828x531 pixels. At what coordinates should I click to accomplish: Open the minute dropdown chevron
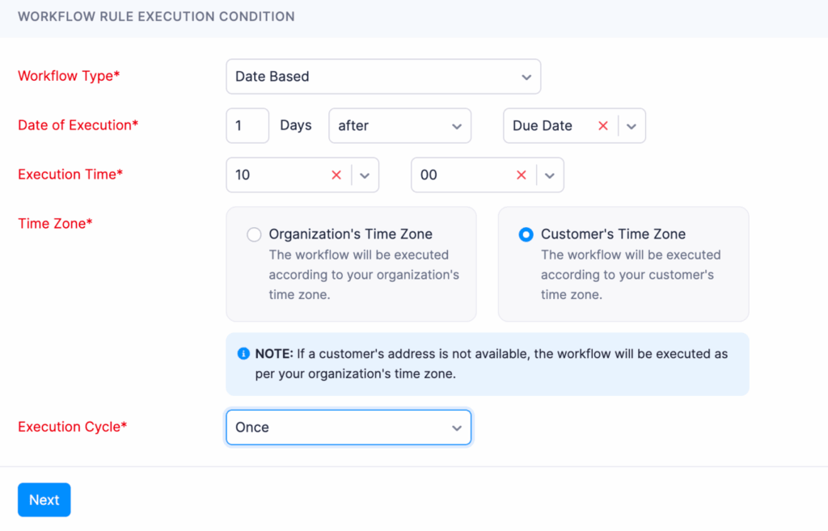pyautogui.click(x=549, y=175)
